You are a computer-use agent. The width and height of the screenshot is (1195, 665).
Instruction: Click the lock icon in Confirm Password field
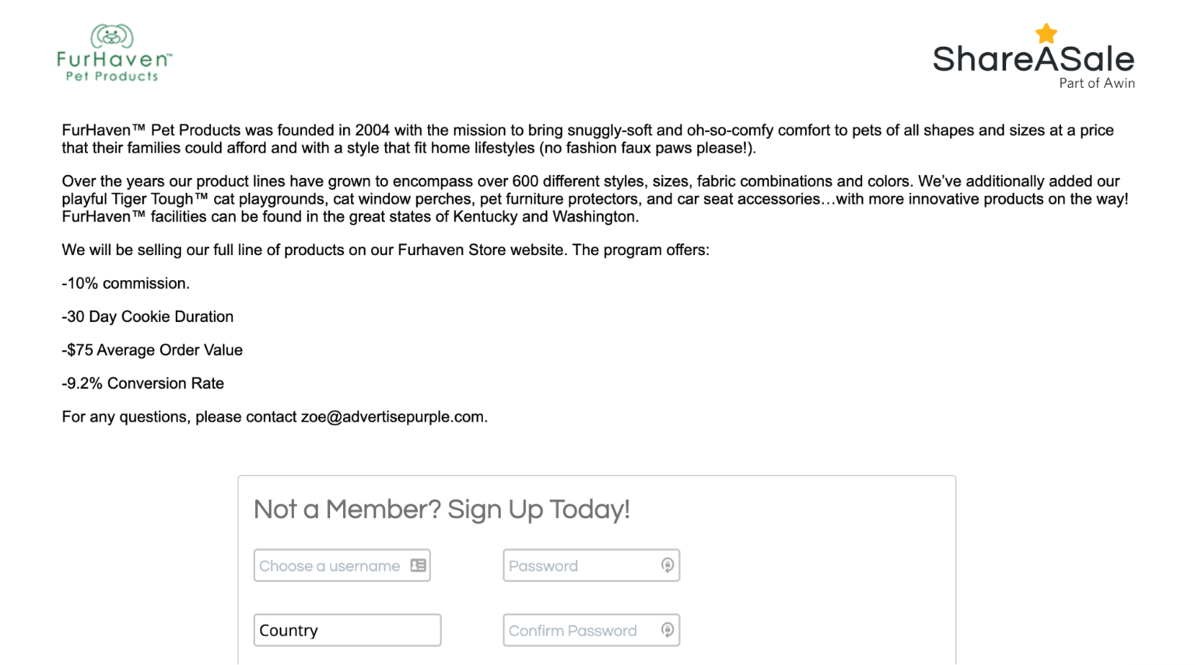coord(667,630)
